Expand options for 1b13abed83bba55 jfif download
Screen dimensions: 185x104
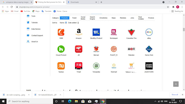click(x=60, y=95)
